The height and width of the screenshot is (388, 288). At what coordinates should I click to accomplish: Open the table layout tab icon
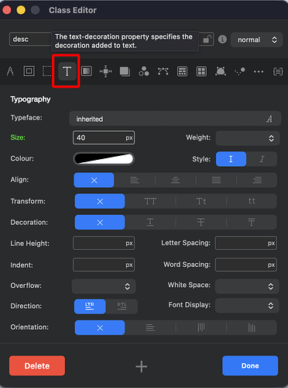pyautogui.click(x=182, y=71)
